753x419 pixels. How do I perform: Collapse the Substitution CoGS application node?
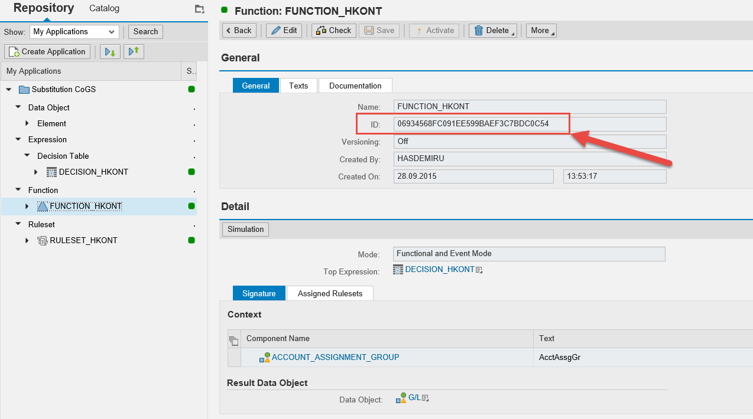9,90
